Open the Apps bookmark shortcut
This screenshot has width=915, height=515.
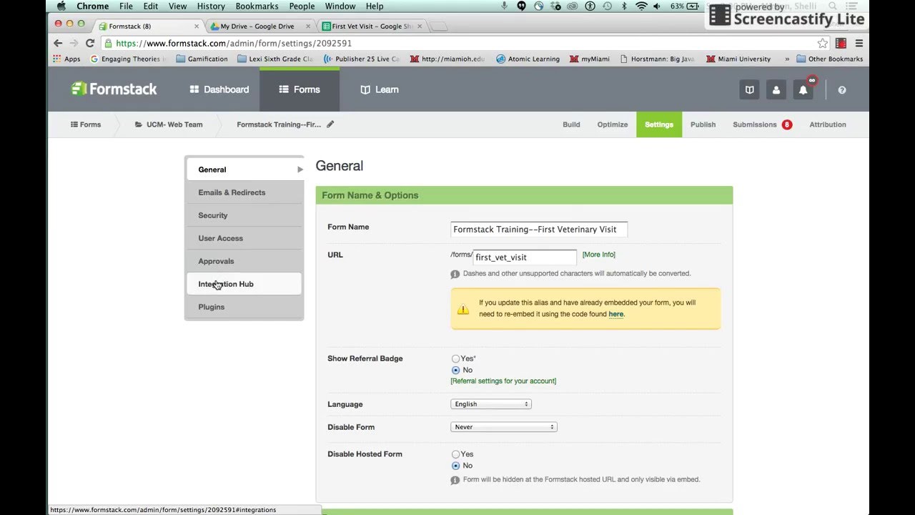(66, 59)
